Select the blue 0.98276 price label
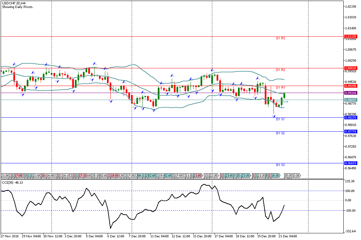The image size is (361, 240). coord(350,117)
